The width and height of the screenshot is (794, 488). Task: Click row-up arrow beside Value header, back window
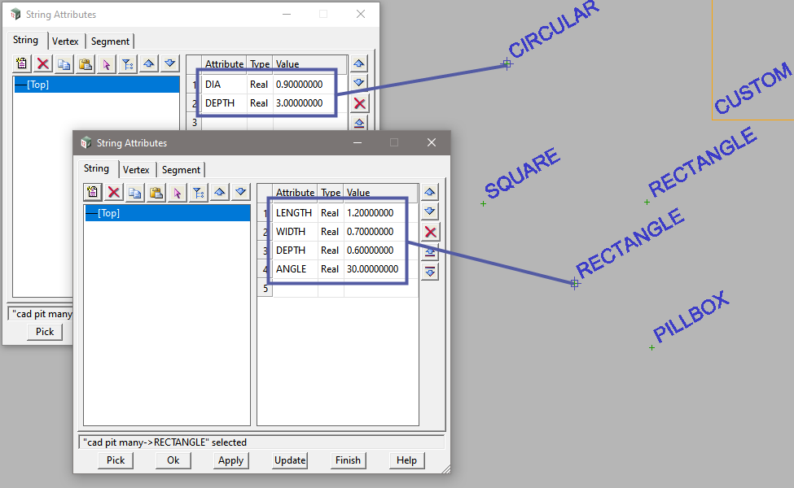[x=358, y=63]
